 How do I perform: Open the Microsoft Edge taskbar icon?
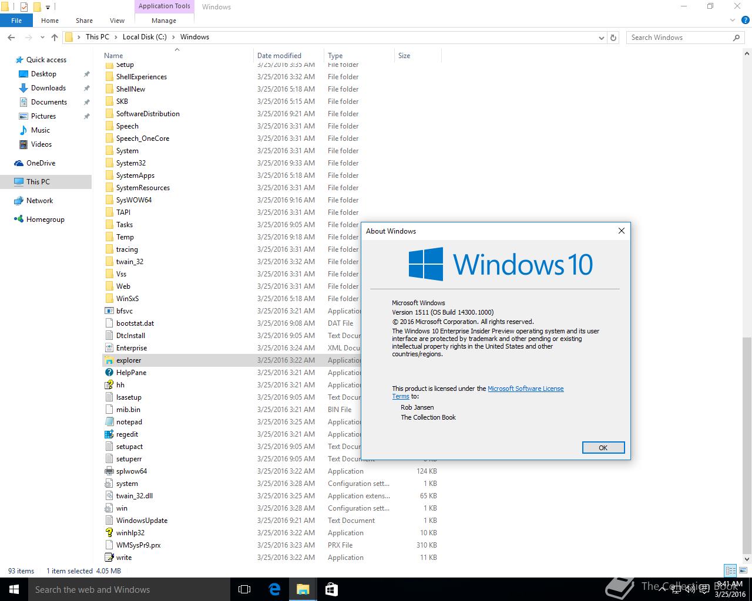(x=274, y=589)
